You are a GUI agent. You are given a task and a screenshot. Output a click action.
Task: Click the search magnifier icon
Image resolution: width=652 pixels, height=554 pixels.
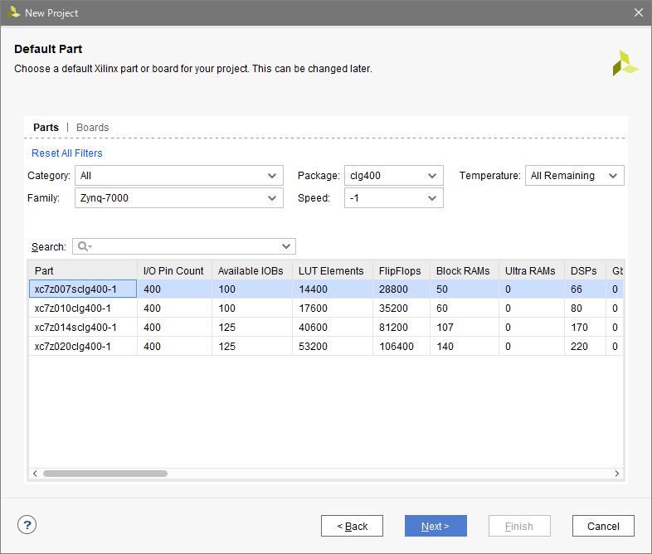coord(83,246)
